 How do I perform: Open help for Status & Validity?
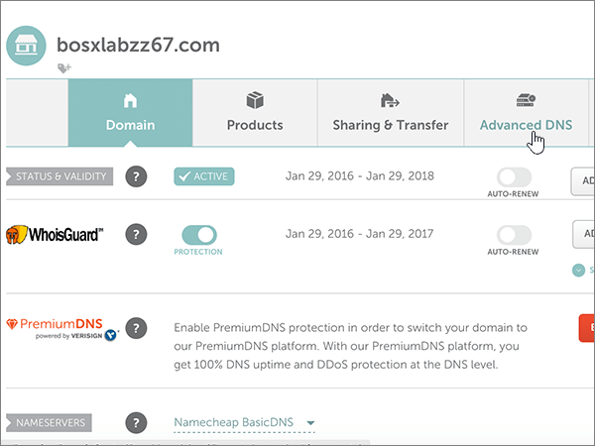coord(137,176)
